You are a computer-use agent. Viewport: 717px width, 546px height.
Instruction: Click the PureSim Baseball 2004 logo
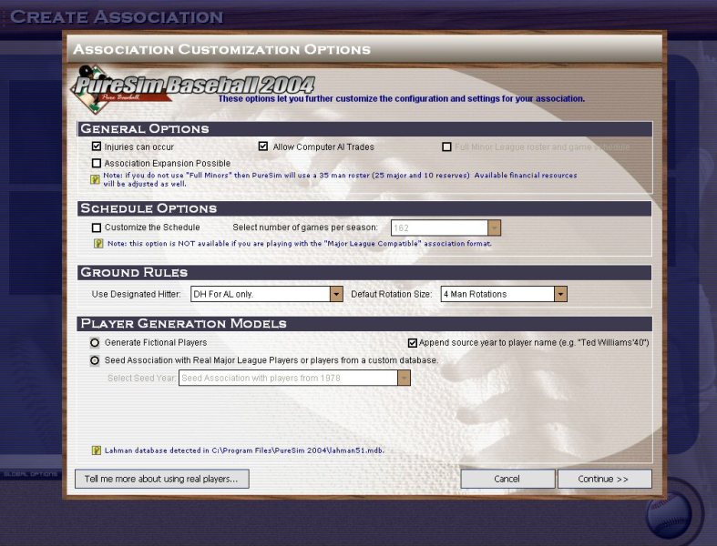[x=193, y=88]
